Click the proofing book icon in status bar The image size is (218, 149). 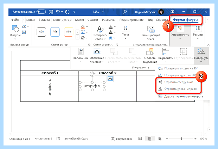tap(58, 139)
